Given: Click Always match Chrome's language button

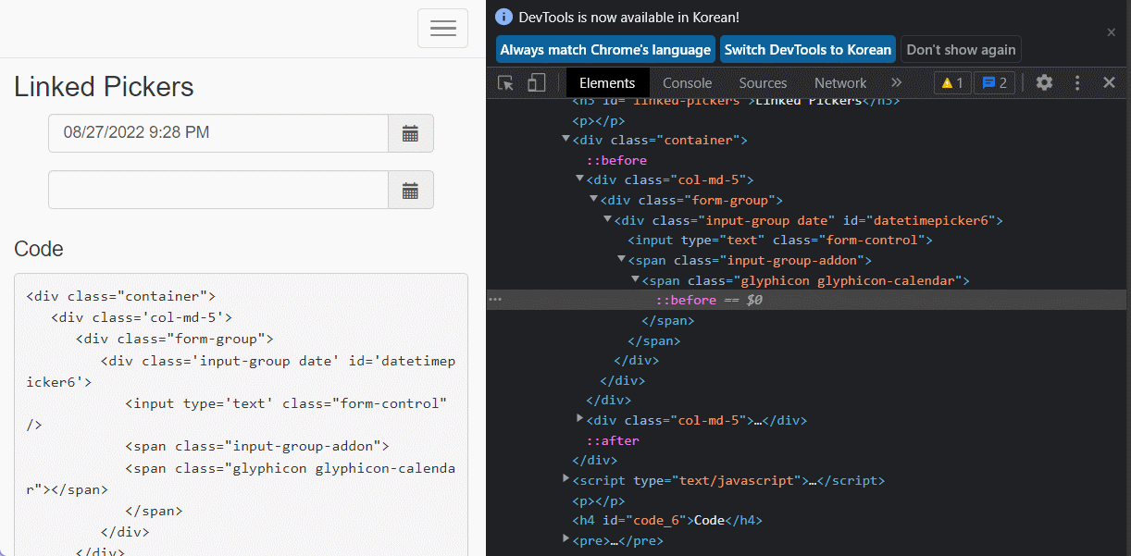Looking at the screenshot, I should click(605, 50).
